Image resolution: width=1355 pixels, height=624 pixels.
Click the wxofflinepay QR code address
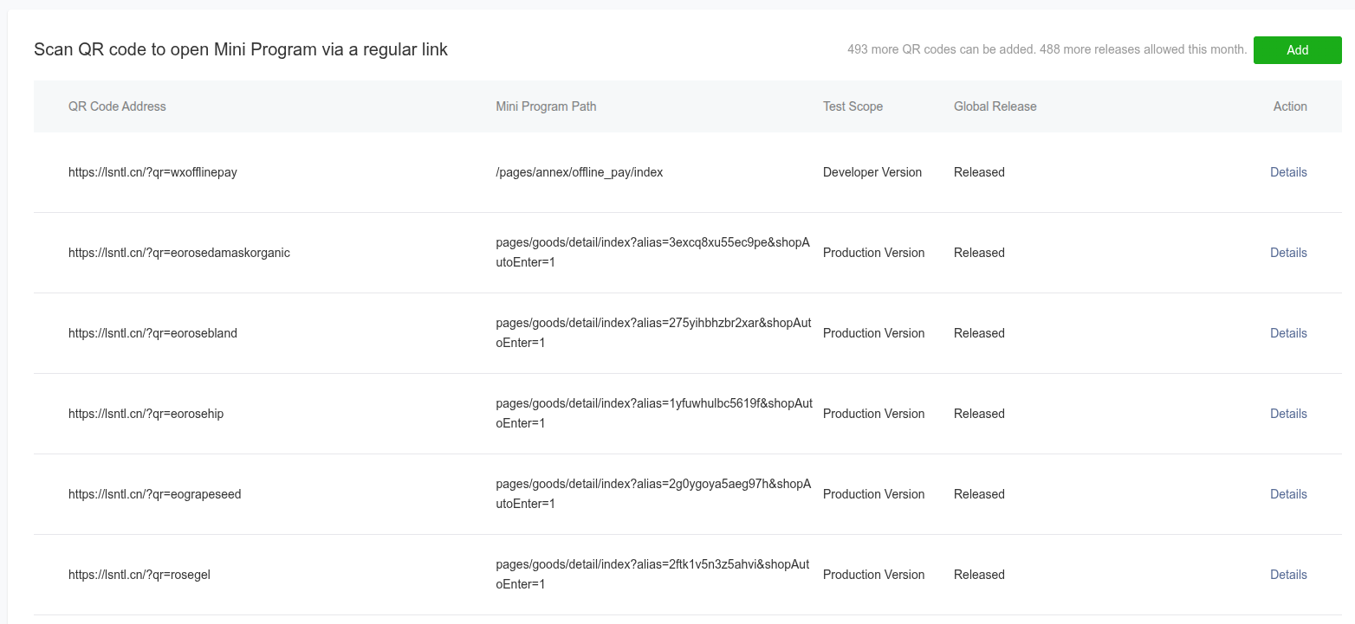(152, 172)
